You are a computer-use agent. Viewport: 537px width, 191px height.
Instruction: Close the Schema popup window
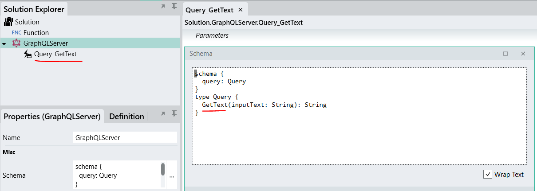click(523, 54)
